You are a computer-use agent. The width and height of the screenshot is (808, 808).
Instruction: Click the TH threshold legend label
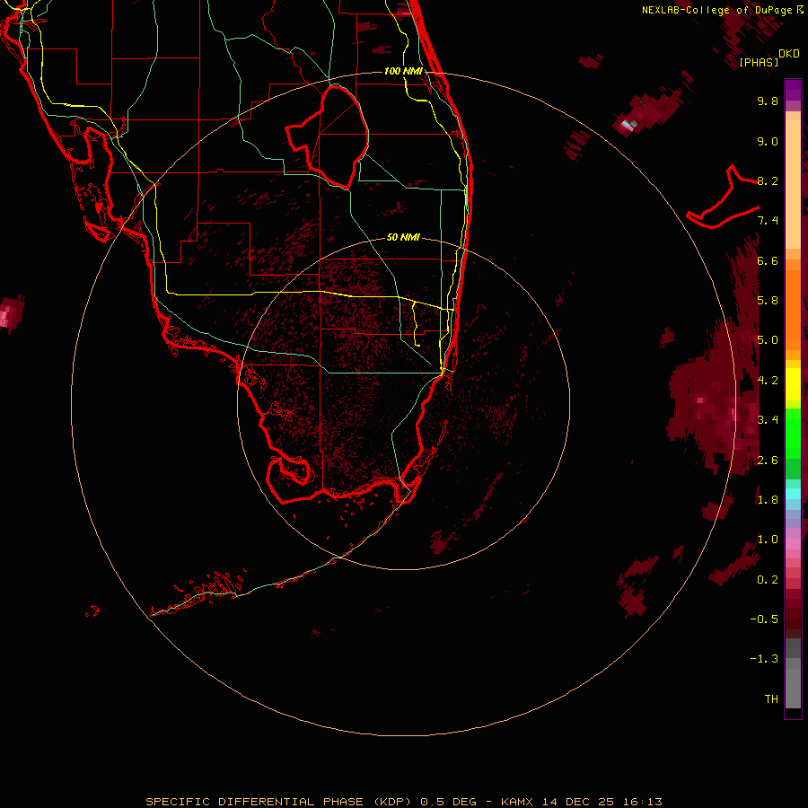tap(771, 699)
